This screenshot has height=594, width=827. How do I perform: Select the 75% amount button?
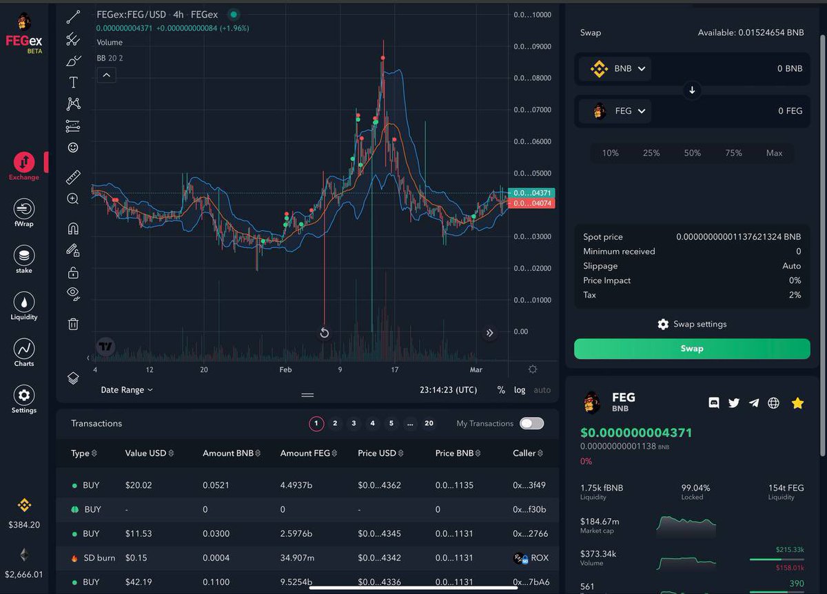tap(733, 153)
